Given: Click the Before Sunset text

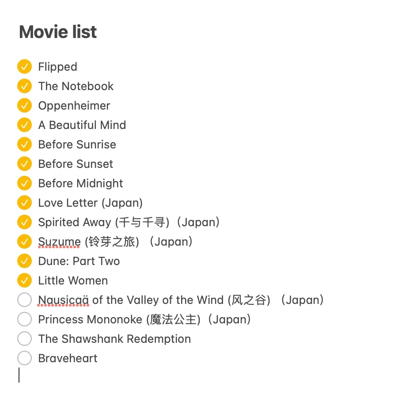Looking at the screenshot, I should tap(76, 164).
